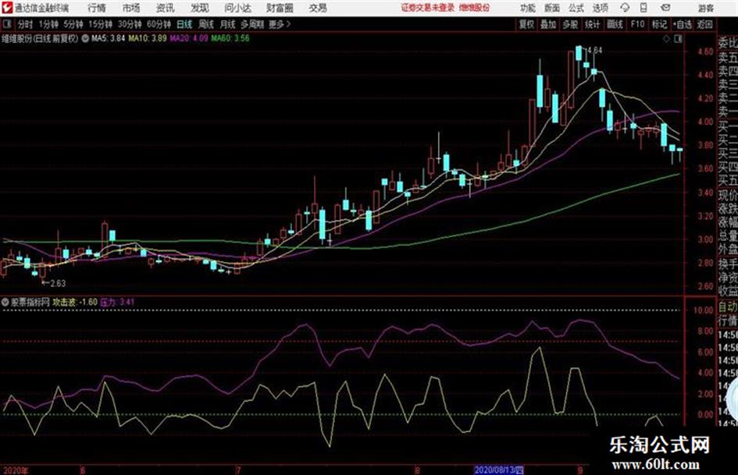
Task: Open the 财富圈 menu
Action: pyautogui.click(x=280, y=8)
